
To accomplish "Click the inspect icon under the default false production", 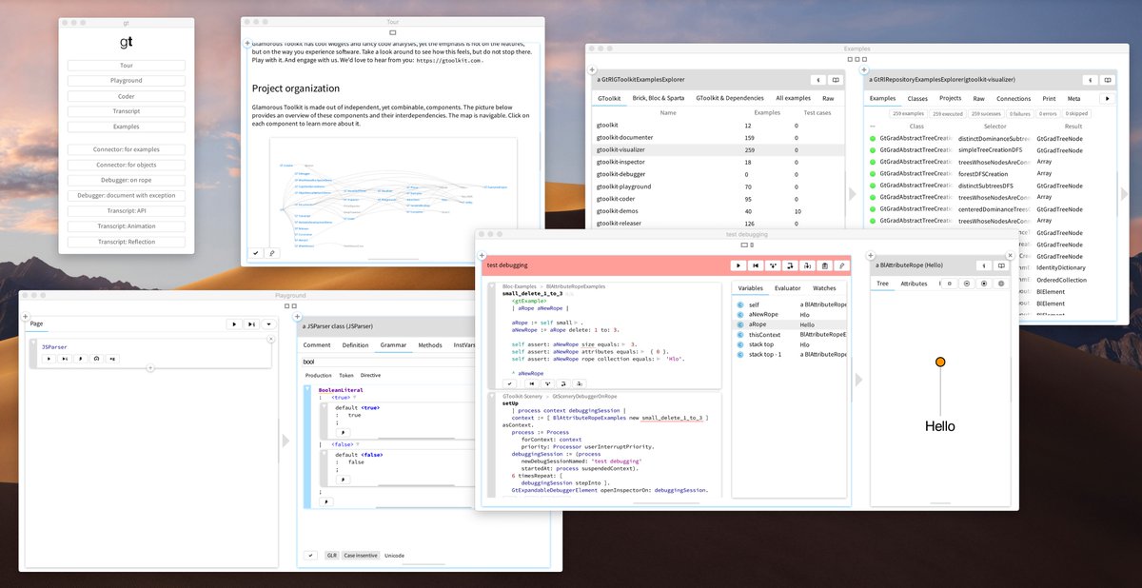I will pos(344,480).
